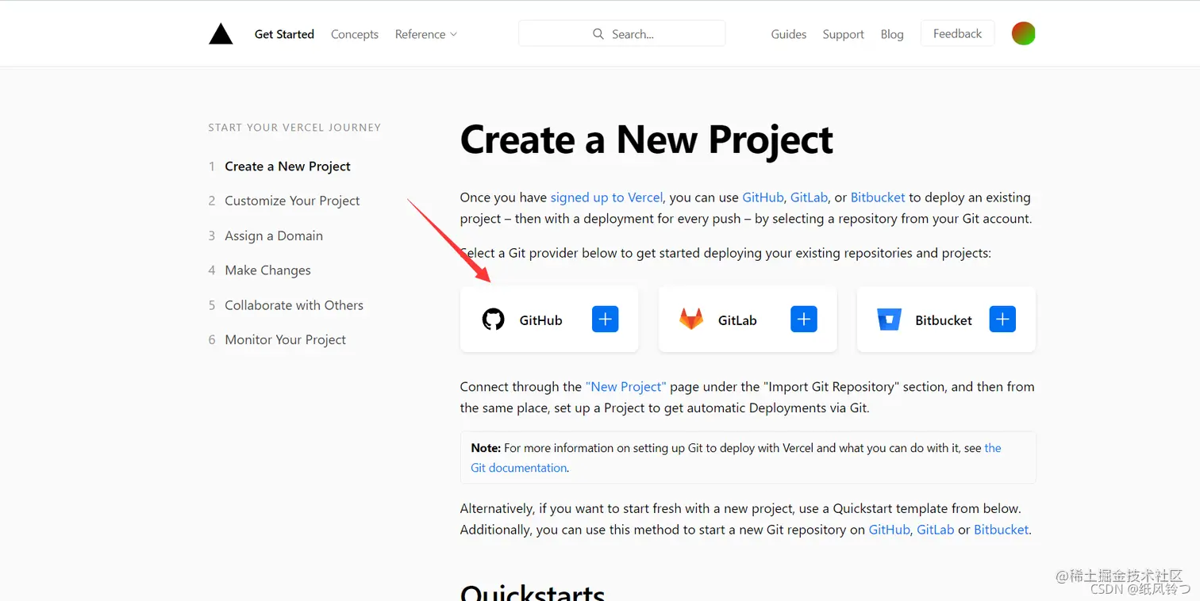Open the Support page
Image resolution: width=1200 pixels, height=601 pixels.
pos(843,34)
